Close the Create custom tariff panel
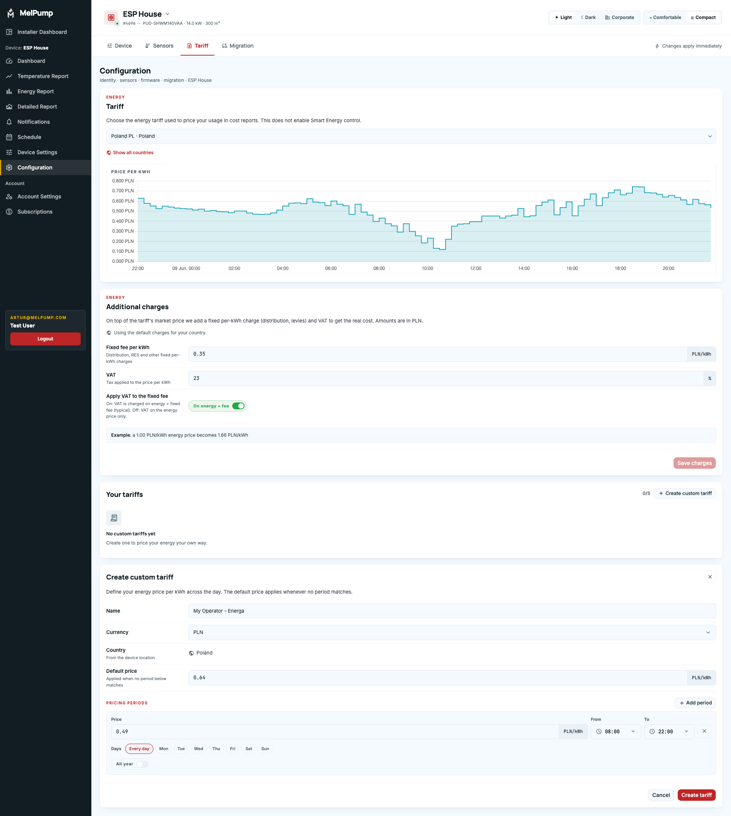Image resolution: width=731 pixels, height=816 pixels. click(x=710, y=577)
